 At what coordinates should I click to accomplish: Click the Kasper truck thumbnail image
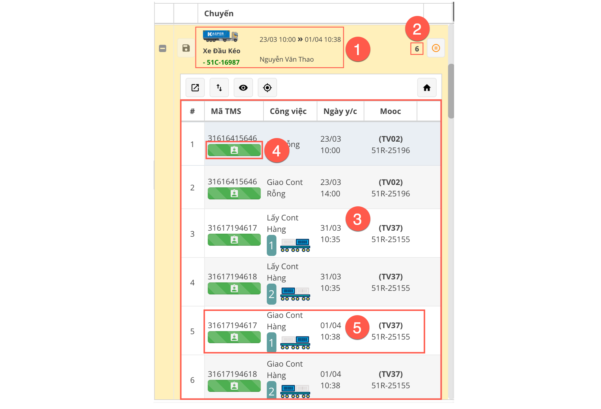click(220, 36)
